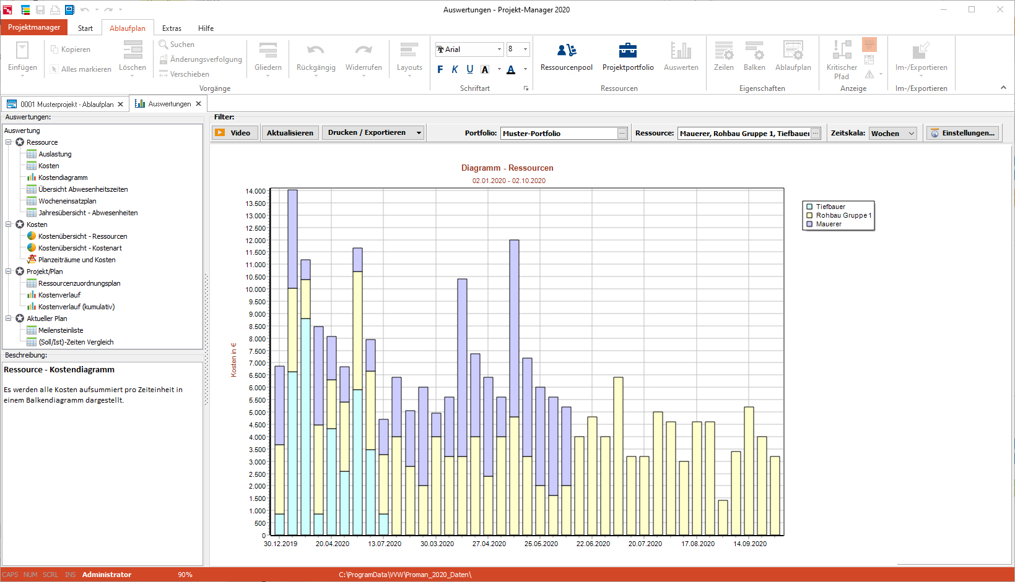Click the underline U formatting icon

coord(469,69)
